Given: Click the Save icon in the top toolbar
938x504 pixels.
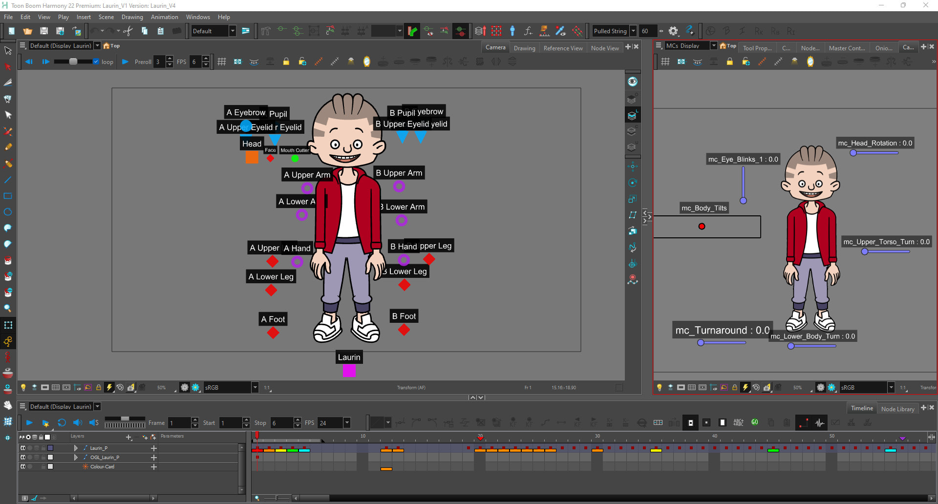Looking at the screenshot, I should [44, 31].
